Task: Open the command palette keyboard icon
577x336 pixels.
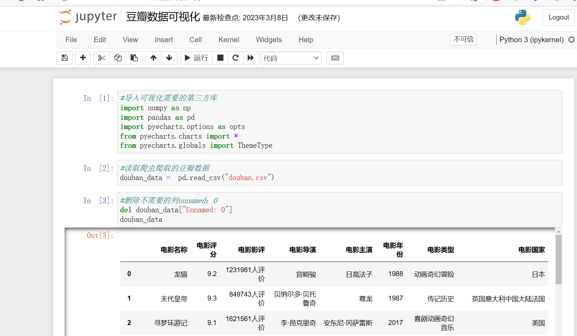Action: coord(335,58)
